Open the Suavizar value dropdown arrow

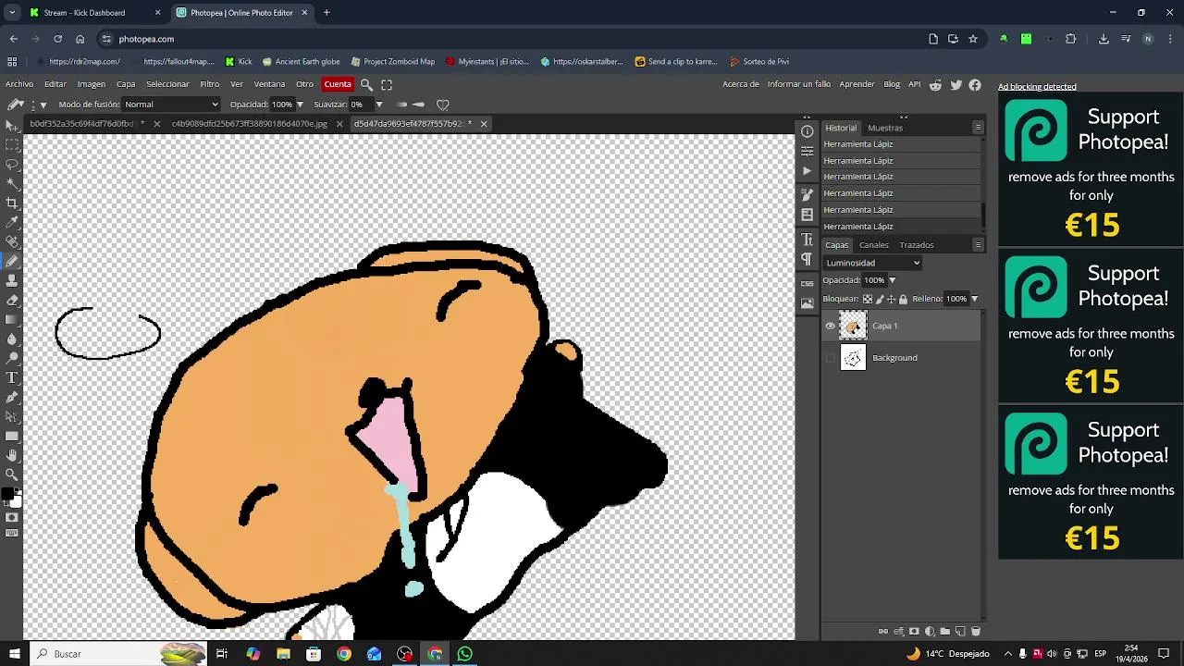pyautogui.click(x=378, y=105)
